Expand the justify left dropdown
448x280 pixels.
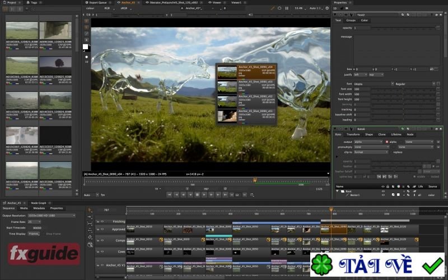pyautogui.click(x=359, y=74)
